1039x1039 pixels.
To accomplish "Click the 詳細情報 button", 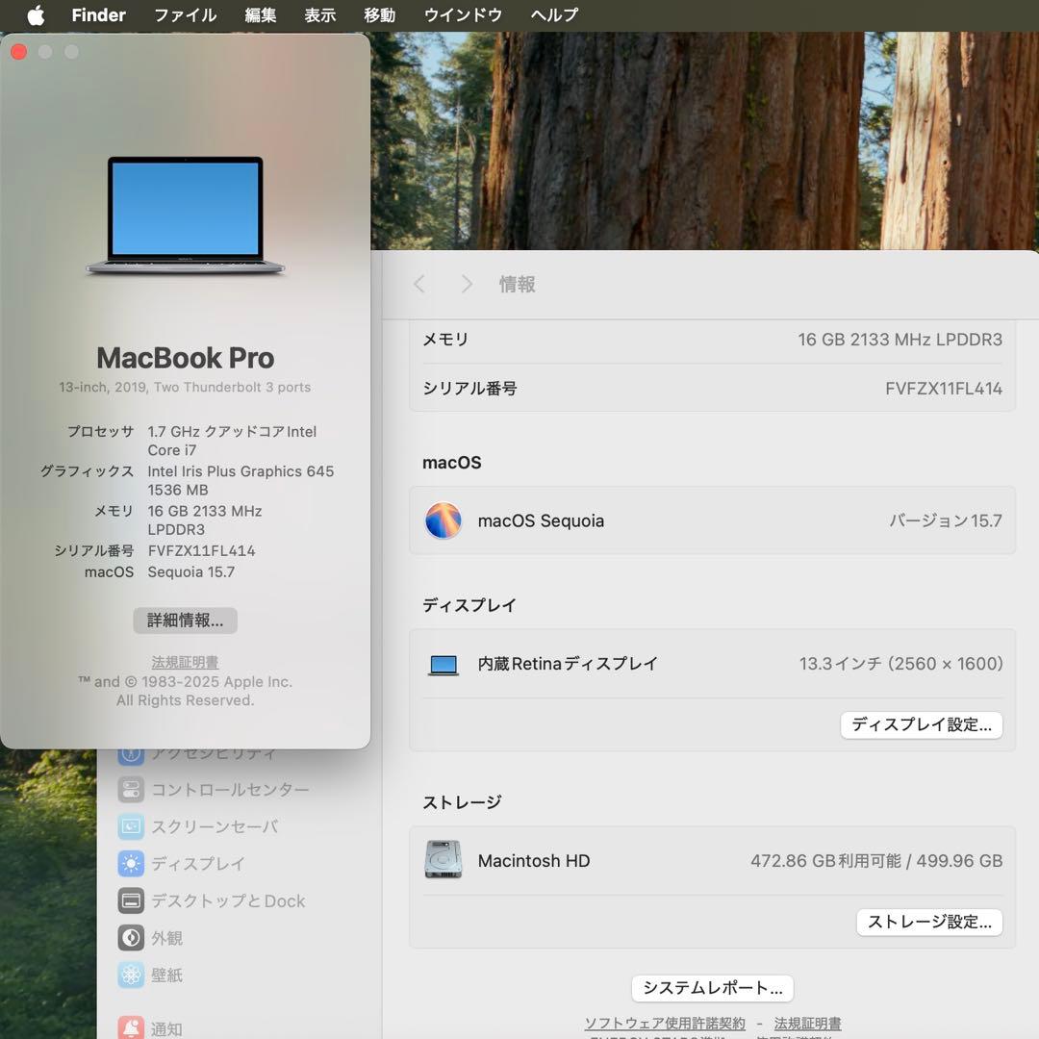I will click(x=185, y=621).
